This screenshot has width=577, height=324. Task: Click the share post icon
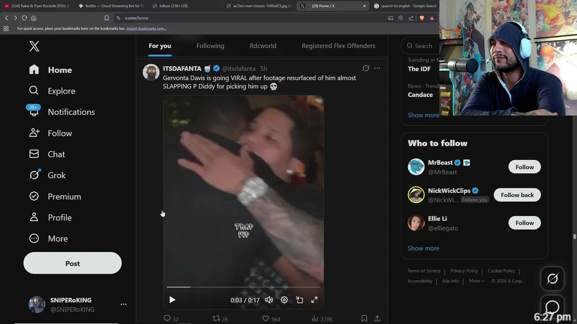click(x=377, y=319)
